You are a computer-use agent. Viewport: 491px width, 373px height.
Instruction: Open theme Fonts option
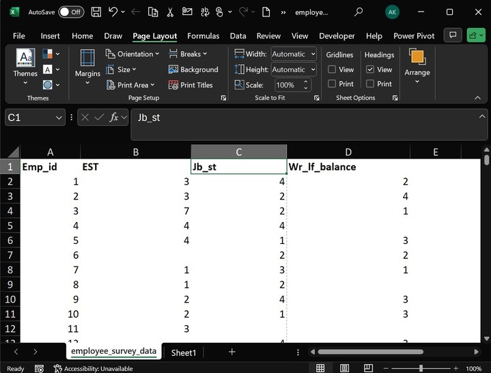51,69
